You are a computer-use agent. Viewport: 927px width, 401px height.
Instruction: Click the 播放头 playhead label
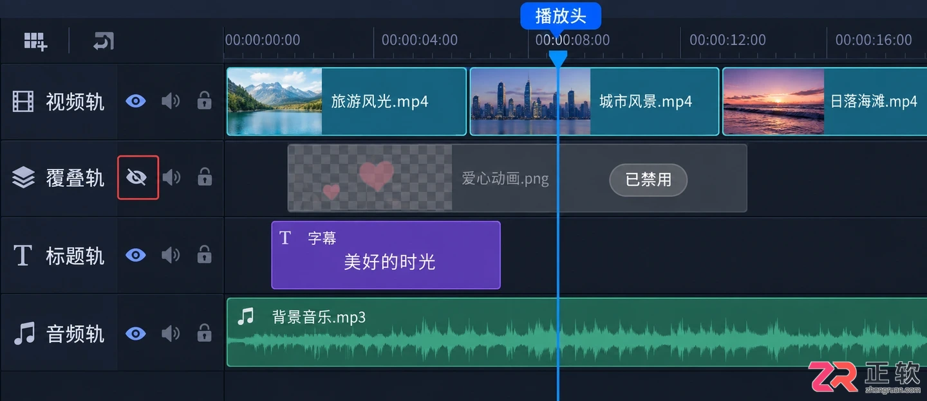(561, 16)
